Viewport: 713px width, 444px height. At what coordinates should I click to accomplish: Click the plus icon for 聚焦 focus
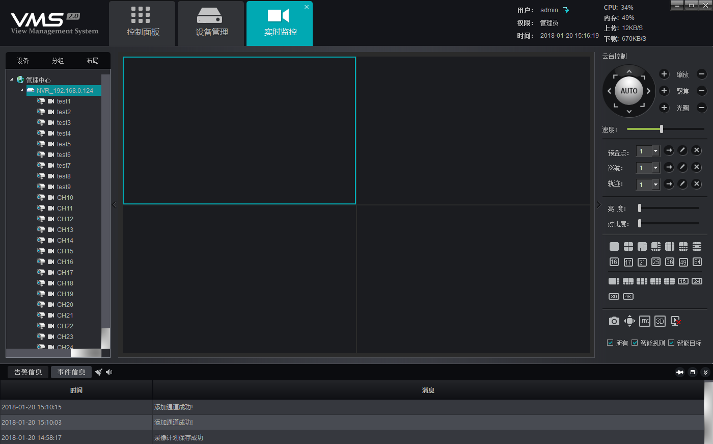[x=664, y=91]
